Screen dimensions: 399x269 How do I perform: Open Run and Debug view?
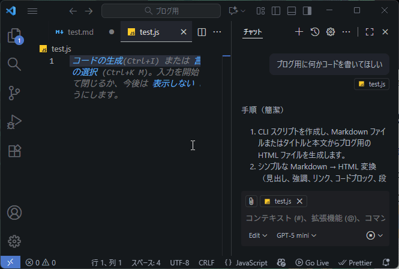(x=14, y=122)
